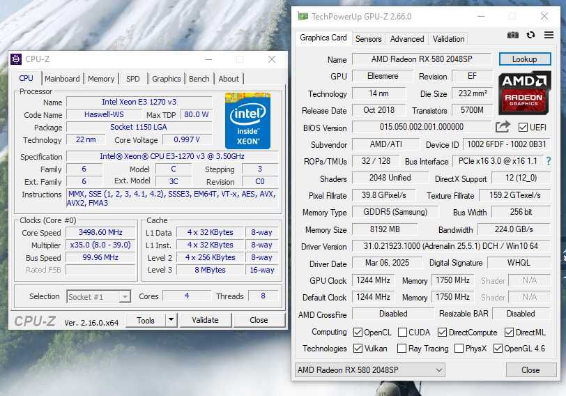Click the Release Date value Oct 2018
Image resolution: width=566 pixels, height=396 pixels.
coord(379,110)
